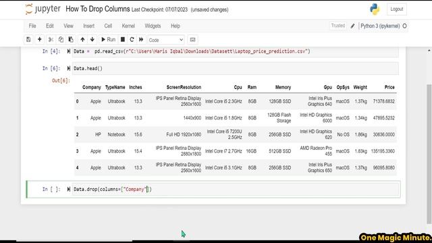Click the pencil edit icon near Trusted
Screen dimensions: 432x243
tap(352, 26)
